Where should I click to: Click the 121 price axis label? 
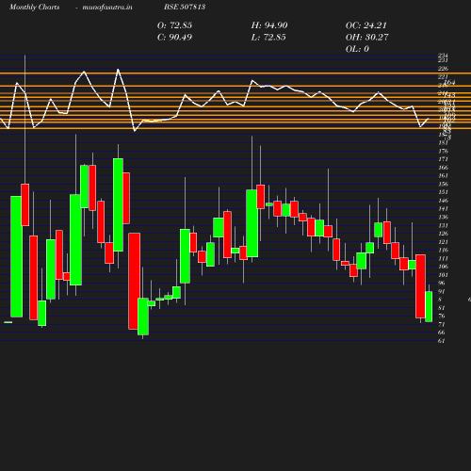coord(443,242)
